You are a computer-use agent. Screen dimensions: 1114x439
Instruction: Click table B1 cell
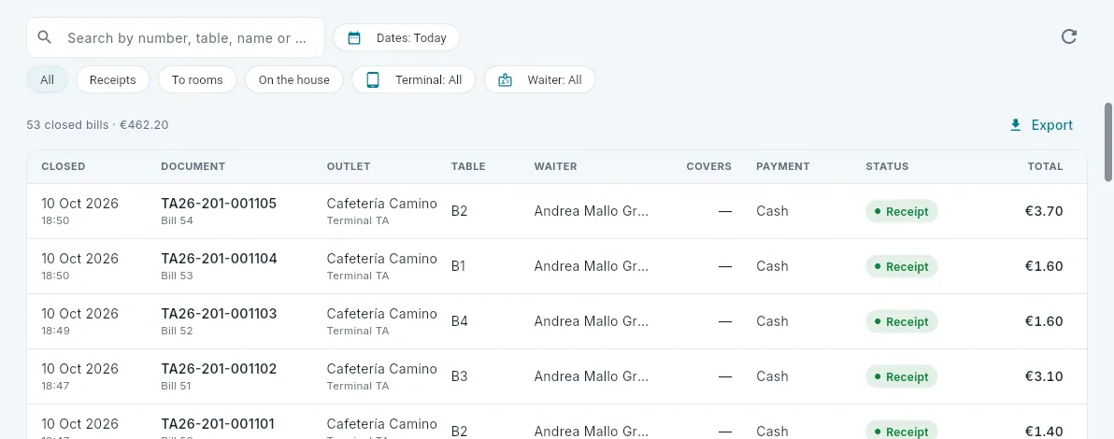[x=459, y=266]
